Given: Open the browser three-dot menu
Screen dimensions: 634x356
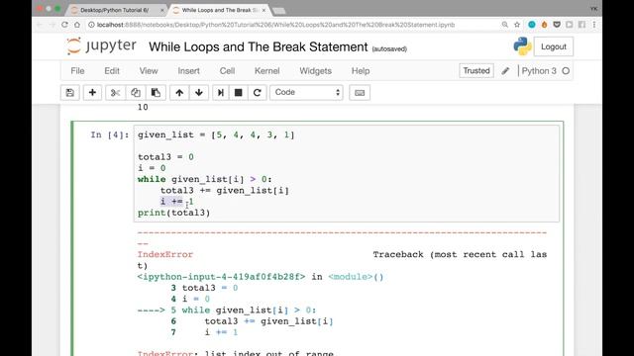Looking at the screenshot, I should tap(594, 25).
